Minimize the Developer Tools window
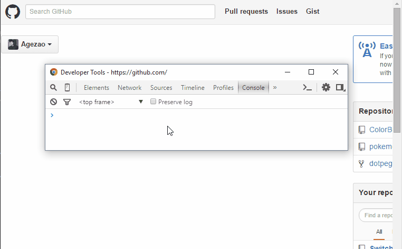This screenshot has width=402, height=249. point(288,72)
